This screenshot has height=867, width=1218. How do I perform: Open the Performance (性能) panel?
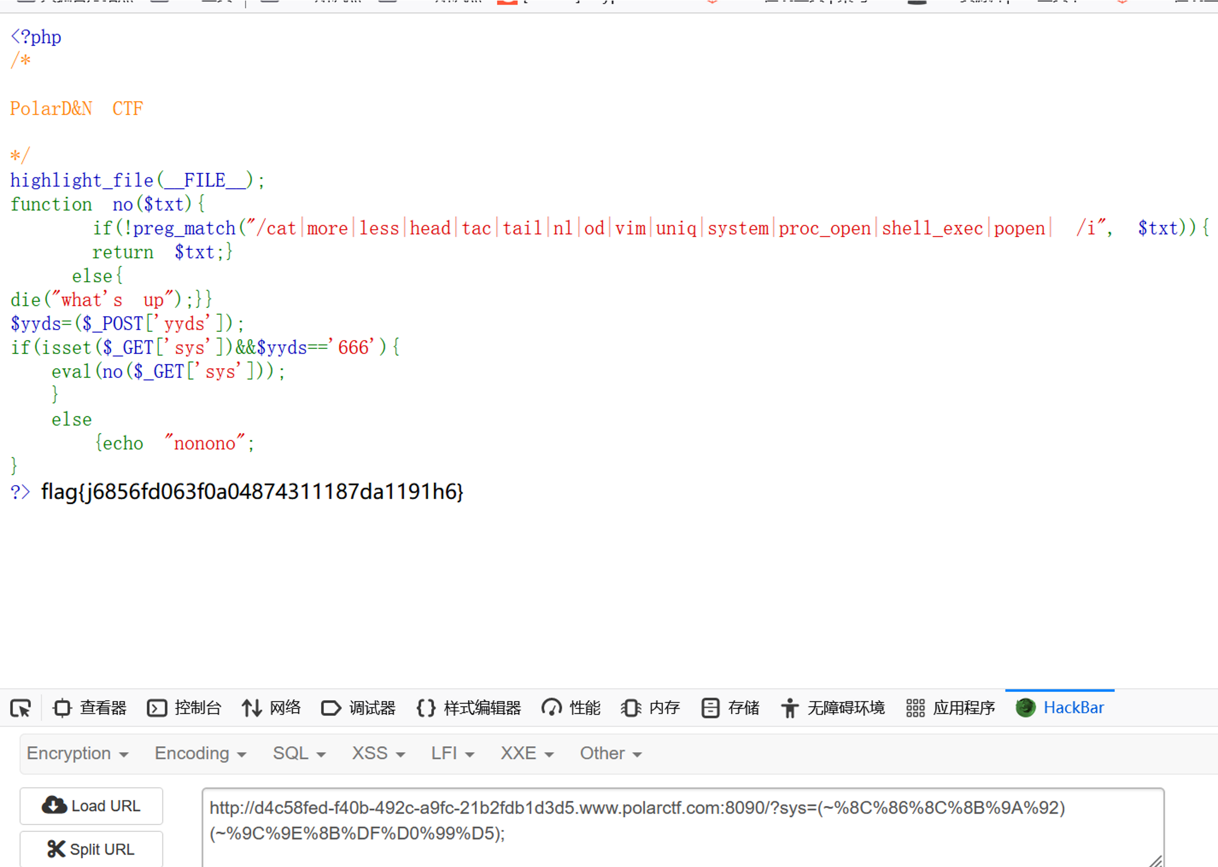pyautogui.click(x=571, y=708)
